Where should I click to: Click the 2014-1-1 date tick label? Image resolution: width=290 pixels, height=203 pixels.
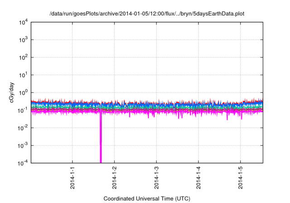(72, 178)
